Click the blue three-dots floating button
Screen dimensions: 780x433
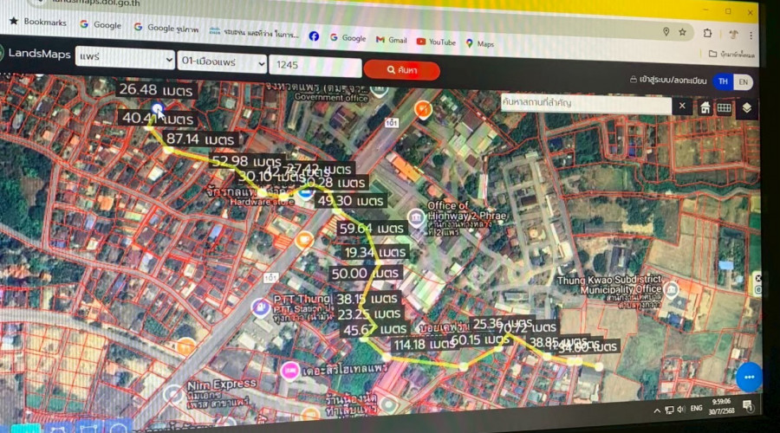coord(748,378)
